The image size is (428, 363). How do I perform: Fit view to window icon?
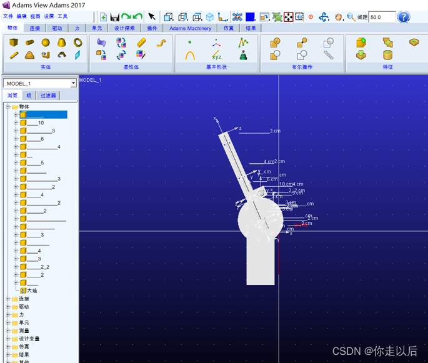tap(289, 17)
